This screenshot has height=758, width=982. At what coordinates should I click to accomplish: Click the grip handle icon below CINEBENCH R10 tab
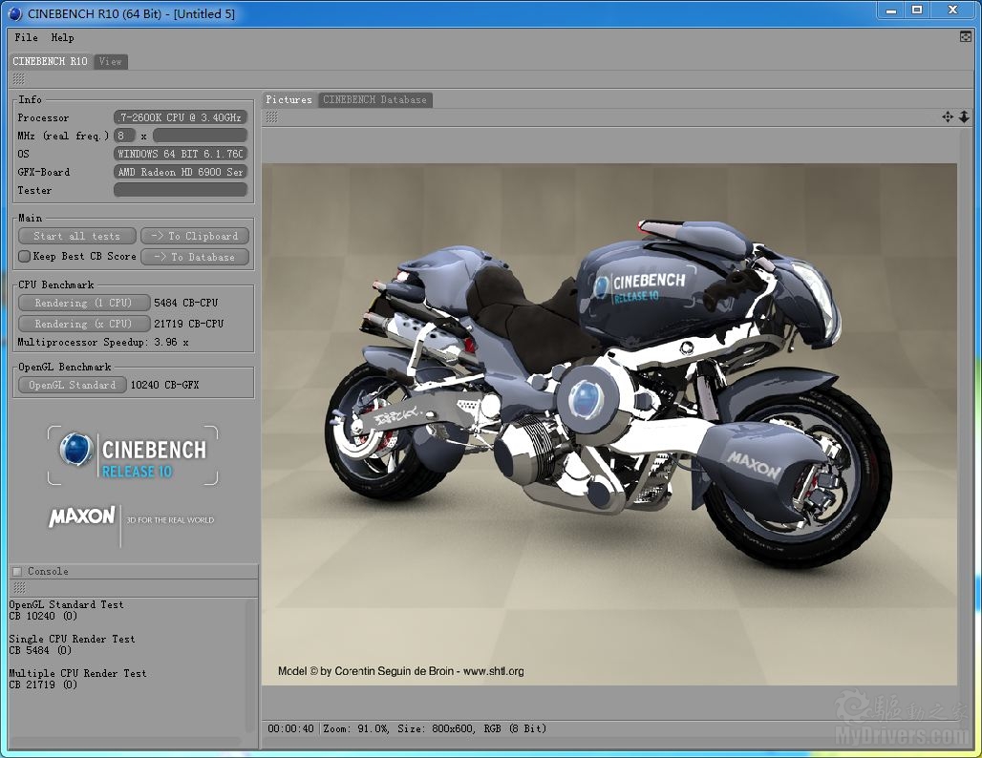(x=18, y=78)
